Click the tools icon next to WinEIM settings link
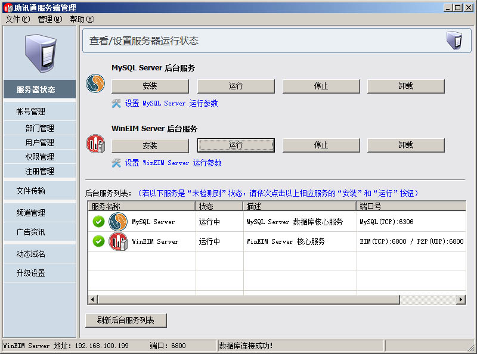 116,163
